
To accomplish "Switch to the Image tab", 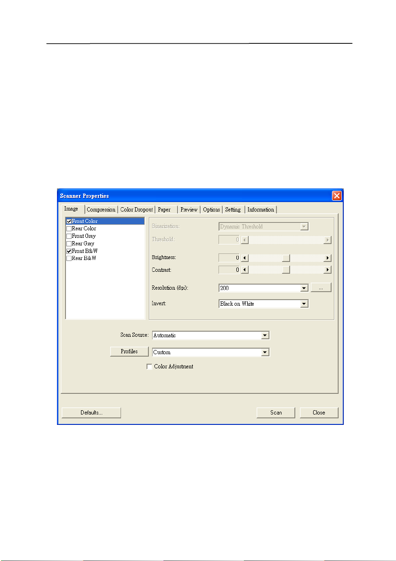I will tap(71, 209).
